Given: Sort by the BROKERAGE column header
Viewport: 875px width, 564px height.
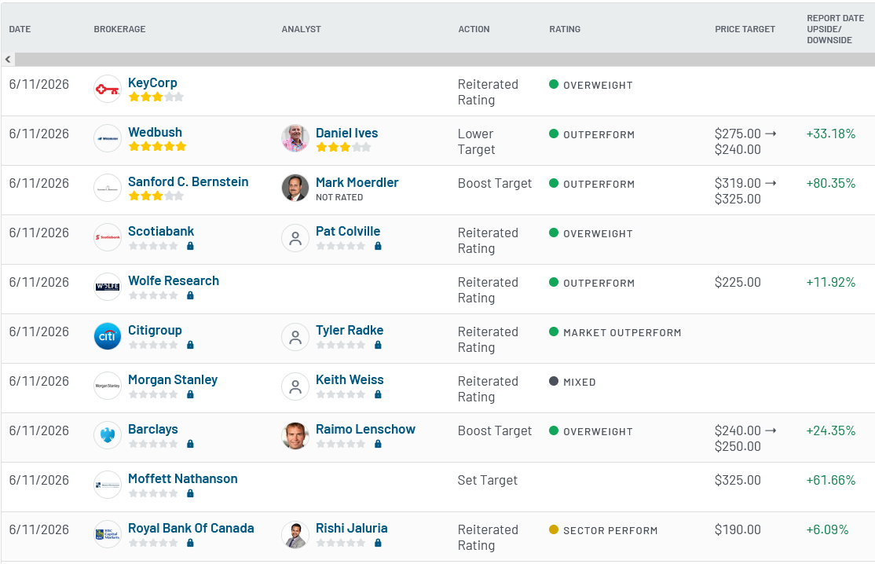Looking at the screenshot, I should pyautogui.click(x=119, y=29).
